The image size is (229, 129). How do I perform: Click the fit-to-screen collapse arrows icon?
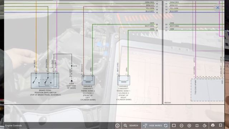pyautogui.click(x=197, y=125)
